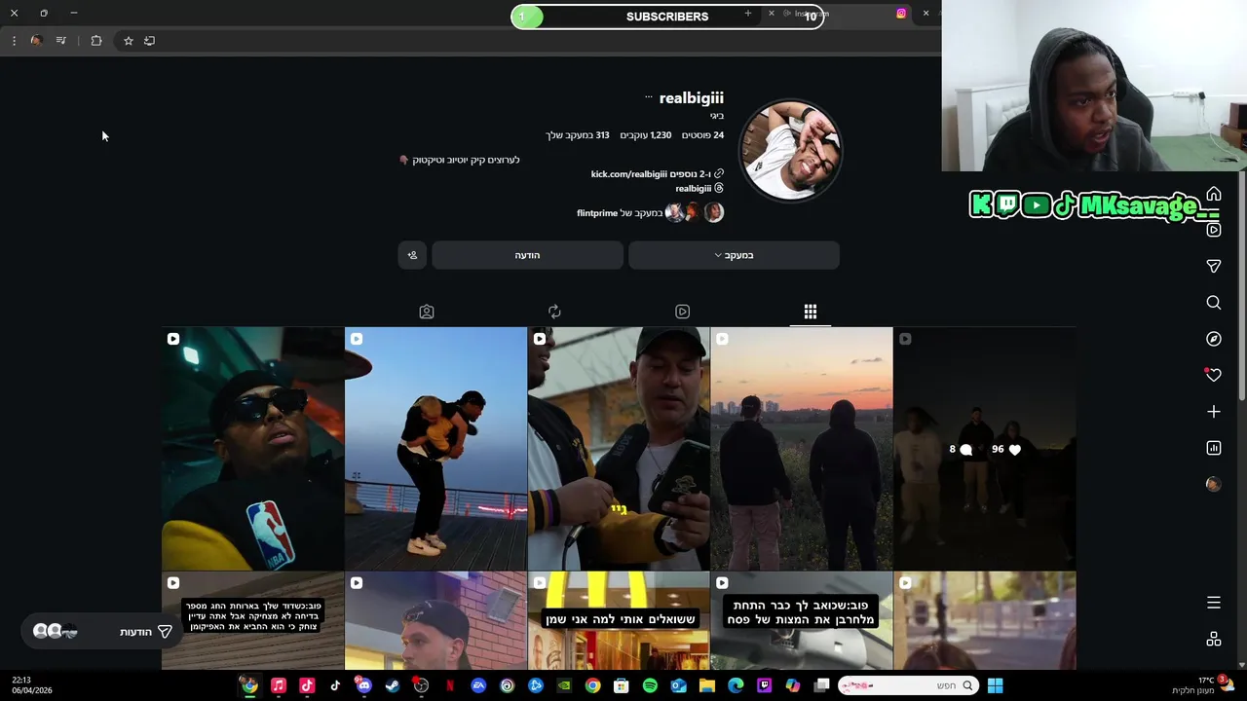The width and height of the screenshot is (1247, 701).
Task: Open the browser three-dot menu
Action: pyautogui.click(x=14, y=41)
